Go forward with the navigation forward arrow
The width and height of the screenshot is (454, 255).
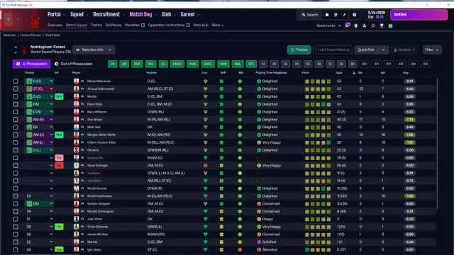[x=18, y=19]
